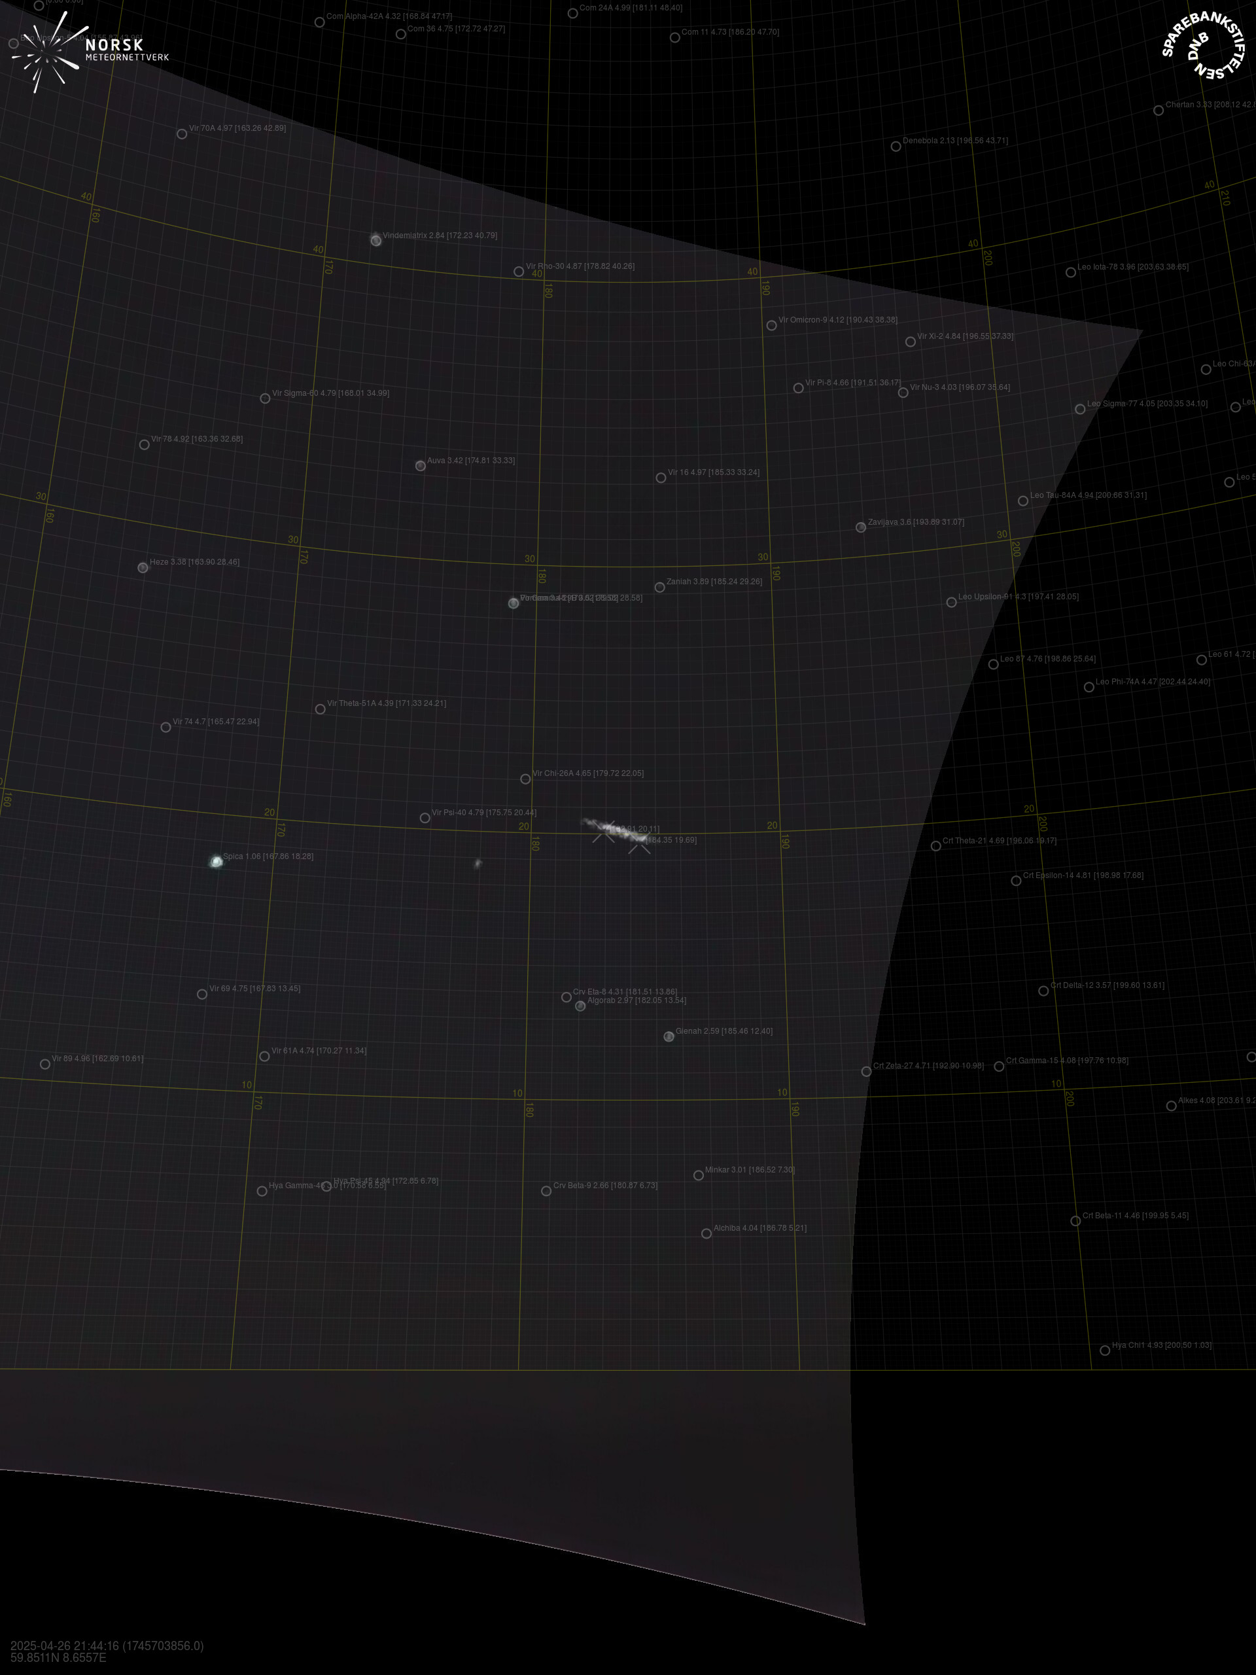Select the Vir Theta-51A star circle
Screen dimensions: 1256x1675
tap(321, 709)
